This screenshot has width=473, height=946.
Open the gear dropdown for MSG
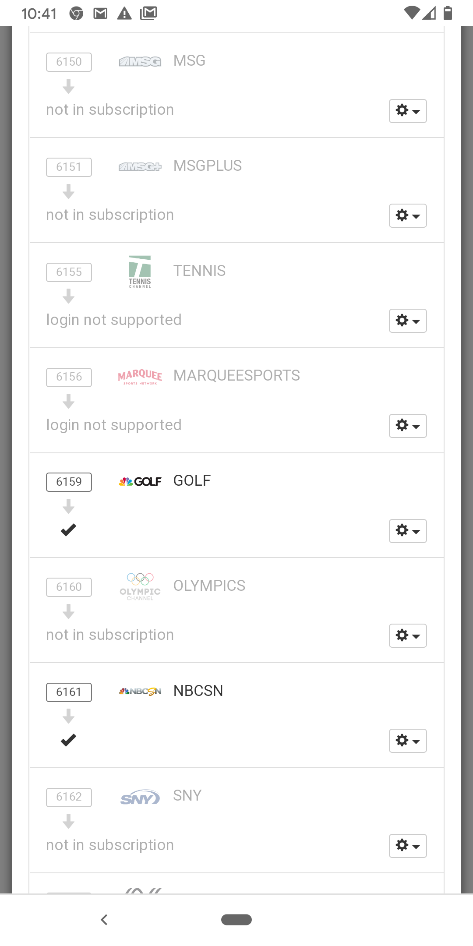point(408,111)
